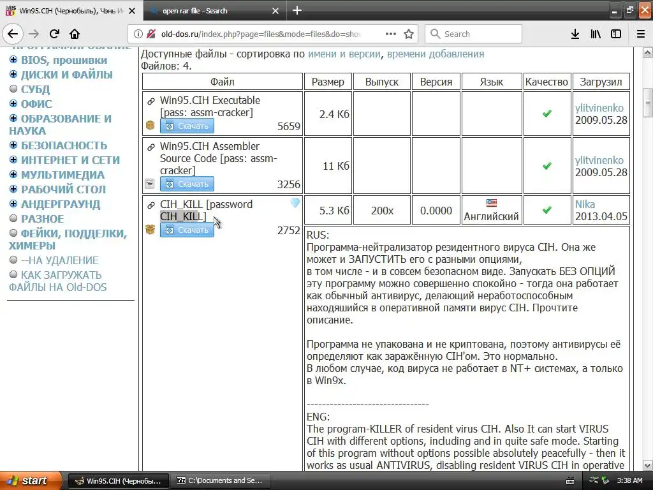
Task: Click the scrollbar up arrow
Action: (x=647, y=52)
